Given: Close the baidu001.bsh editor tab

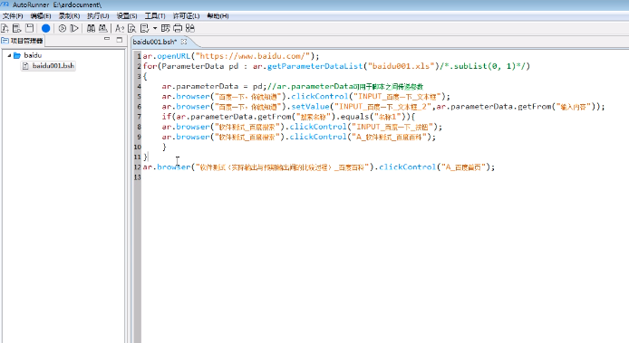Looking at the screenshot, I should [x=184, y=42].
